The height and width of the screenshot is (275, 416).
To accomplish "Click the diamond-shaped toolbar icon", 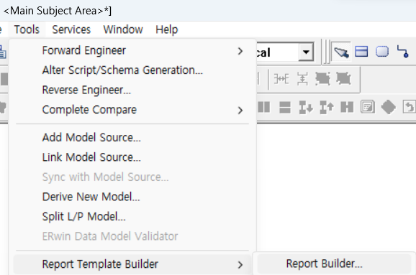I will click(x=389, y=108).
